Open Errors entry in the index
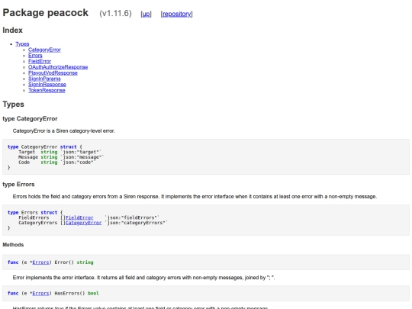The height and width of the screenshot is (309, 412). coord(35,56)
